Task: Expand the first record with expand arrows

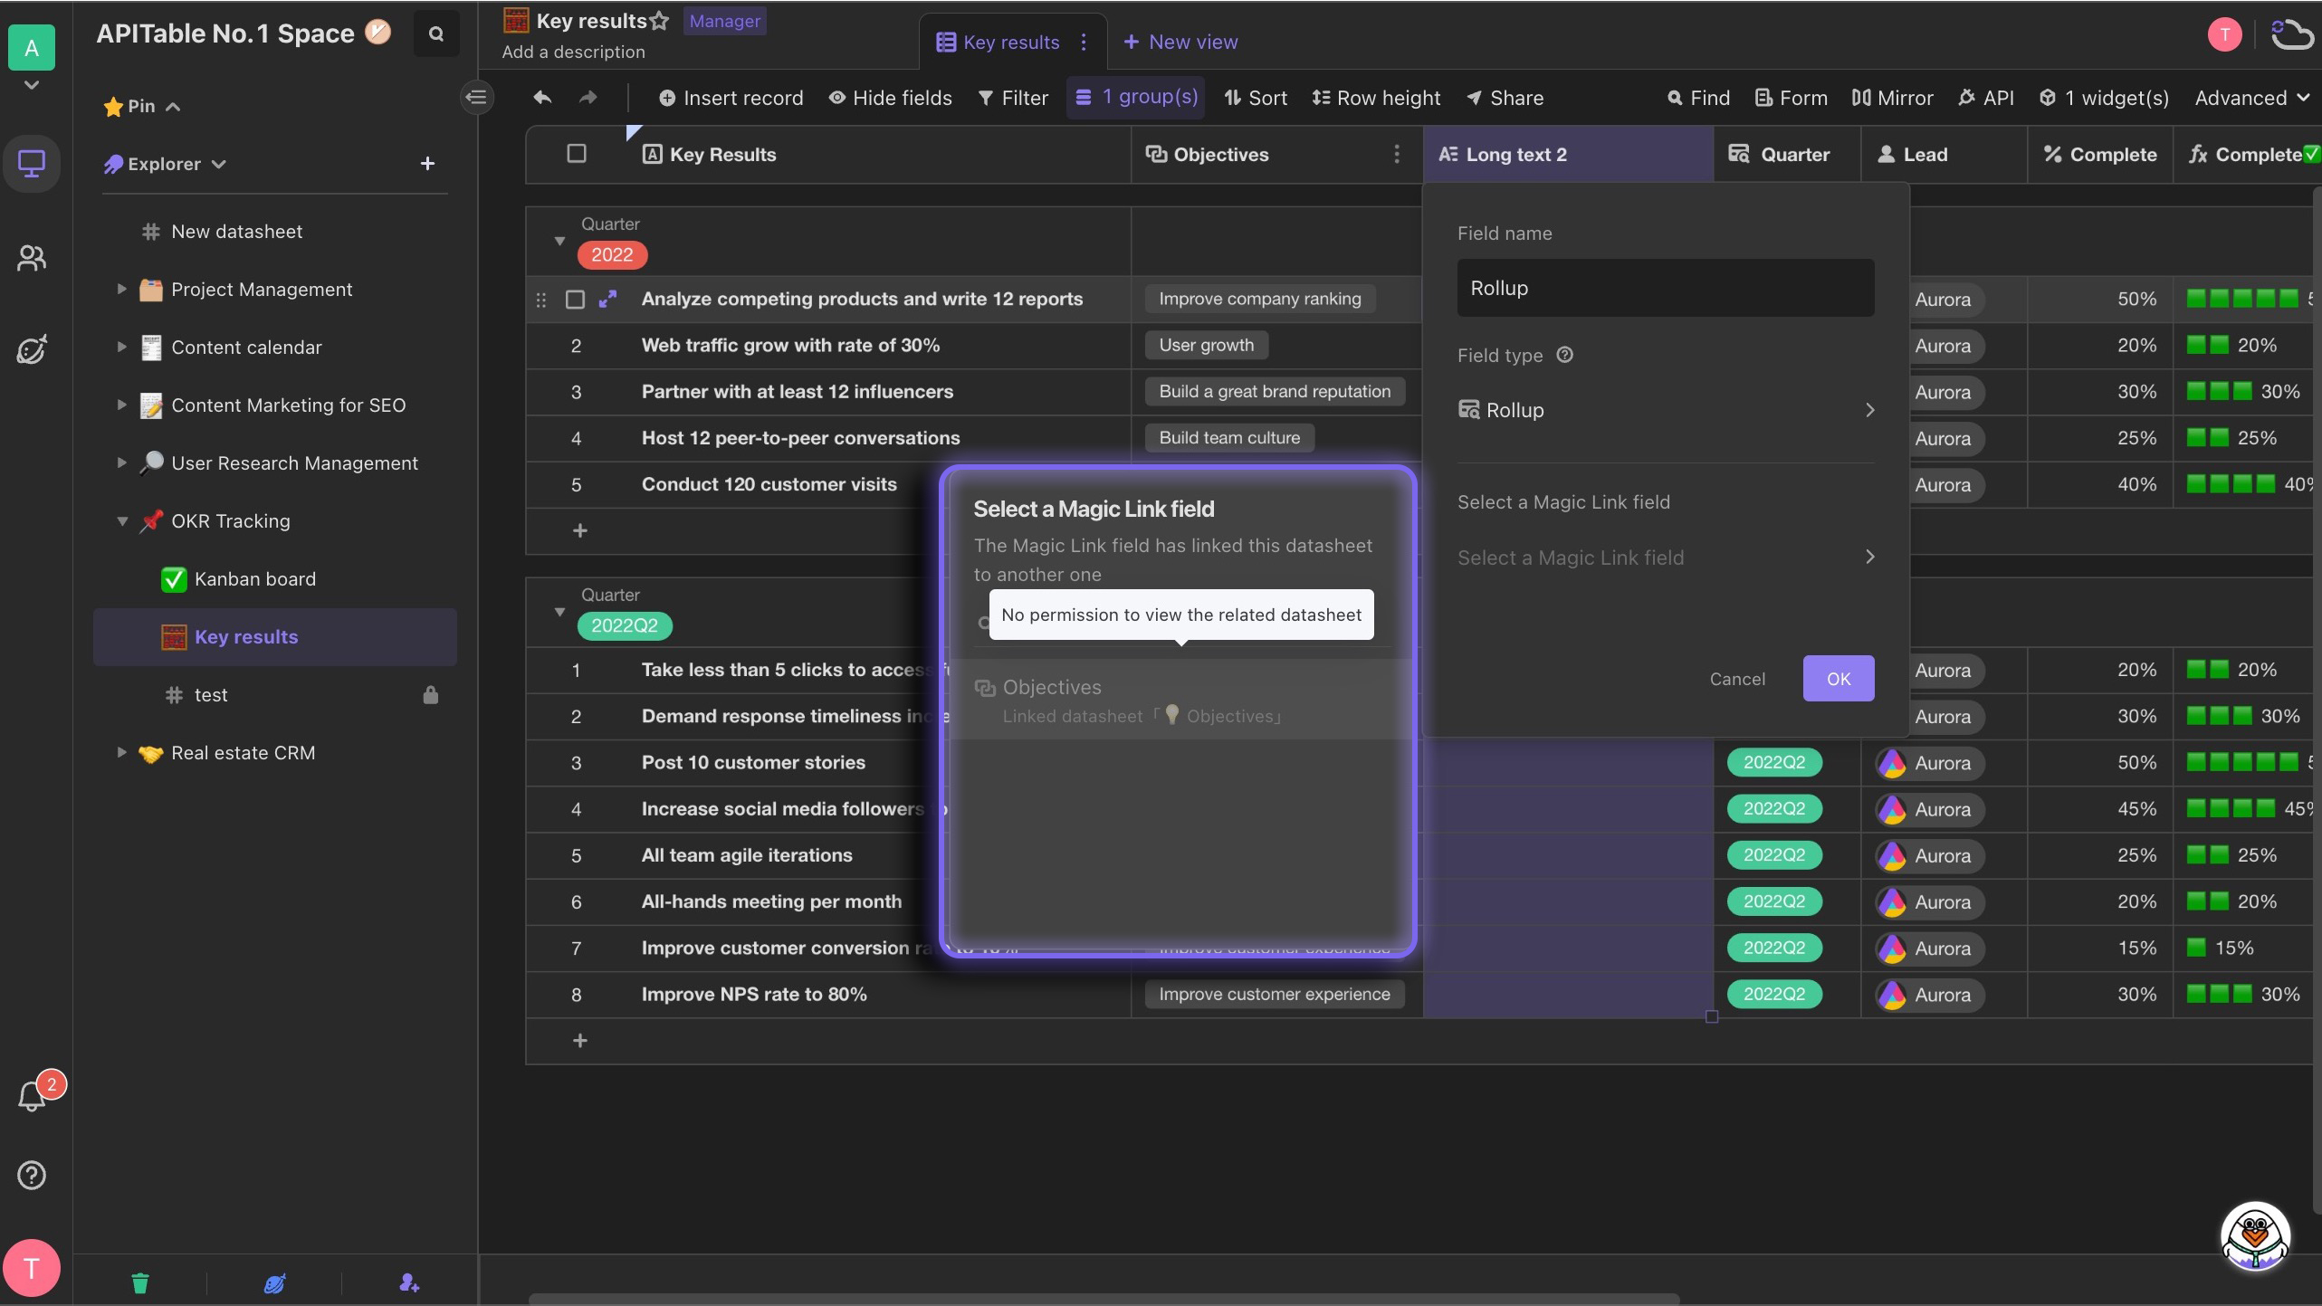Action: (x=607, y=299)
